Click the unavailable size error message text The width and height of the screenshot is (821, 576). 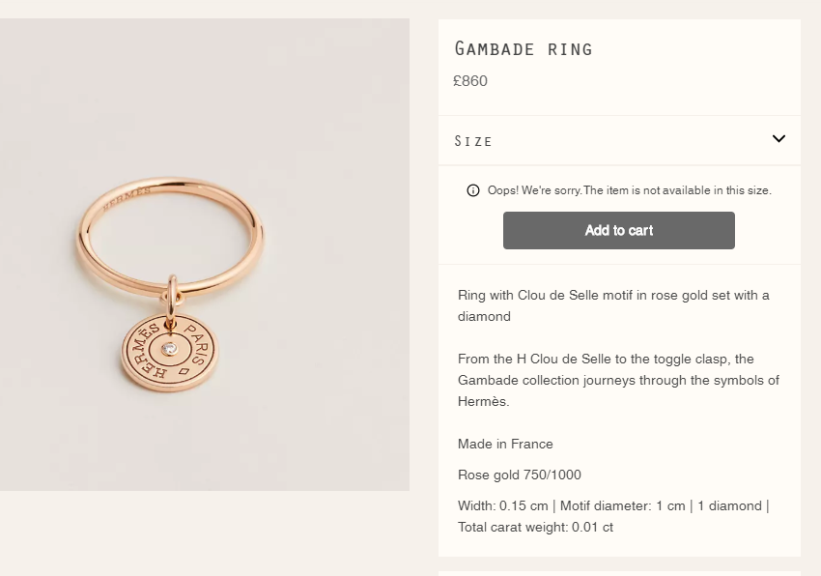[629, 190]
